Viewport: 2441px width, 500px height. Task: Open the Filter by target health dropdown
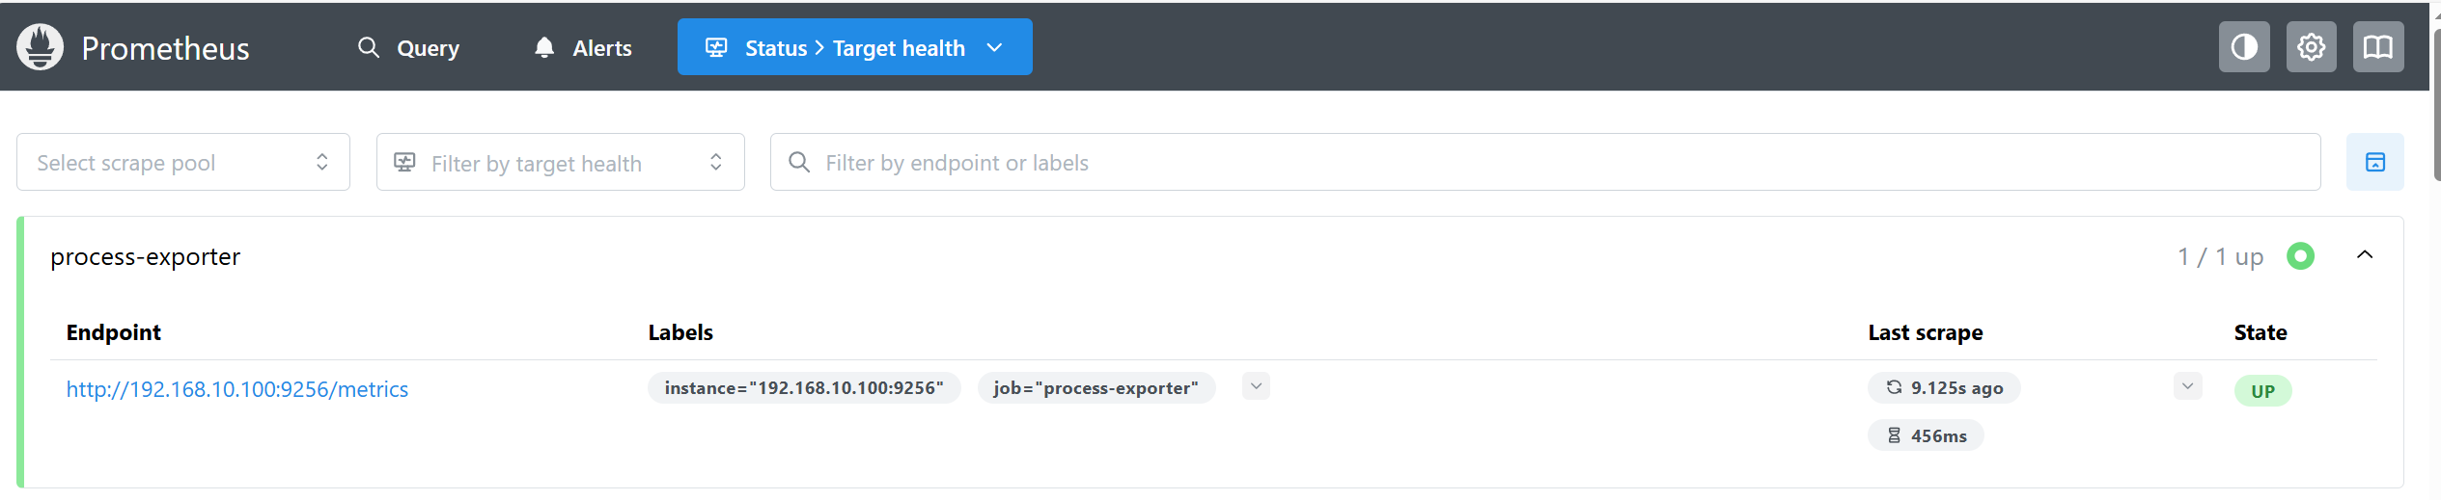tap(560, 162)
